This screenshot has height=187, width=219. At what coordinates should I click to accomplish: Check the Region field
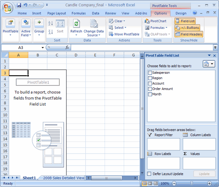point(150,78)
